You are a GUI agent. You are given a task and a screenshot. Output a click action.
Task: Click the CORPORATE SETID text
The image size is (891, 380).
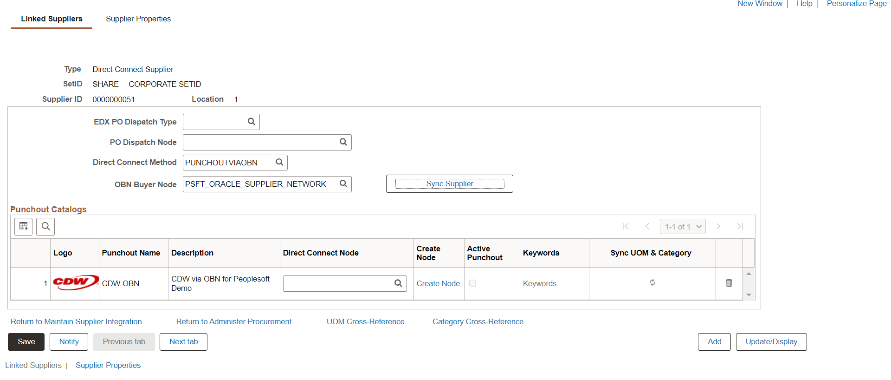tap(165, 84)
